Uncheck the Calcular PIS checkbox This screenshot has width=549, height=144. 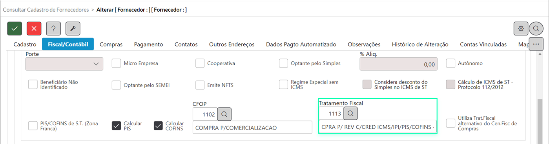pyautogui.click(x=117, y=126)
